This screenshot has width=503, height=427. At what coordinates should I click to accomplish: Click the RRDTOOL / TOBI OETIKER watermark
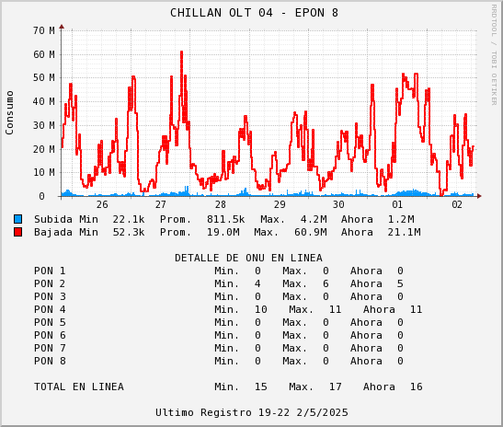pyautogui.click(x=494, y=55)
